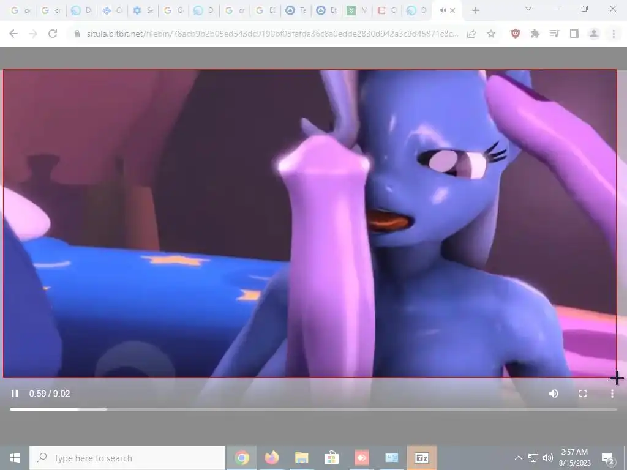Click the 0:59 / 9:02 time display
Image resolution: width=627 pixels, height=470 pixels.
point(50,394)
